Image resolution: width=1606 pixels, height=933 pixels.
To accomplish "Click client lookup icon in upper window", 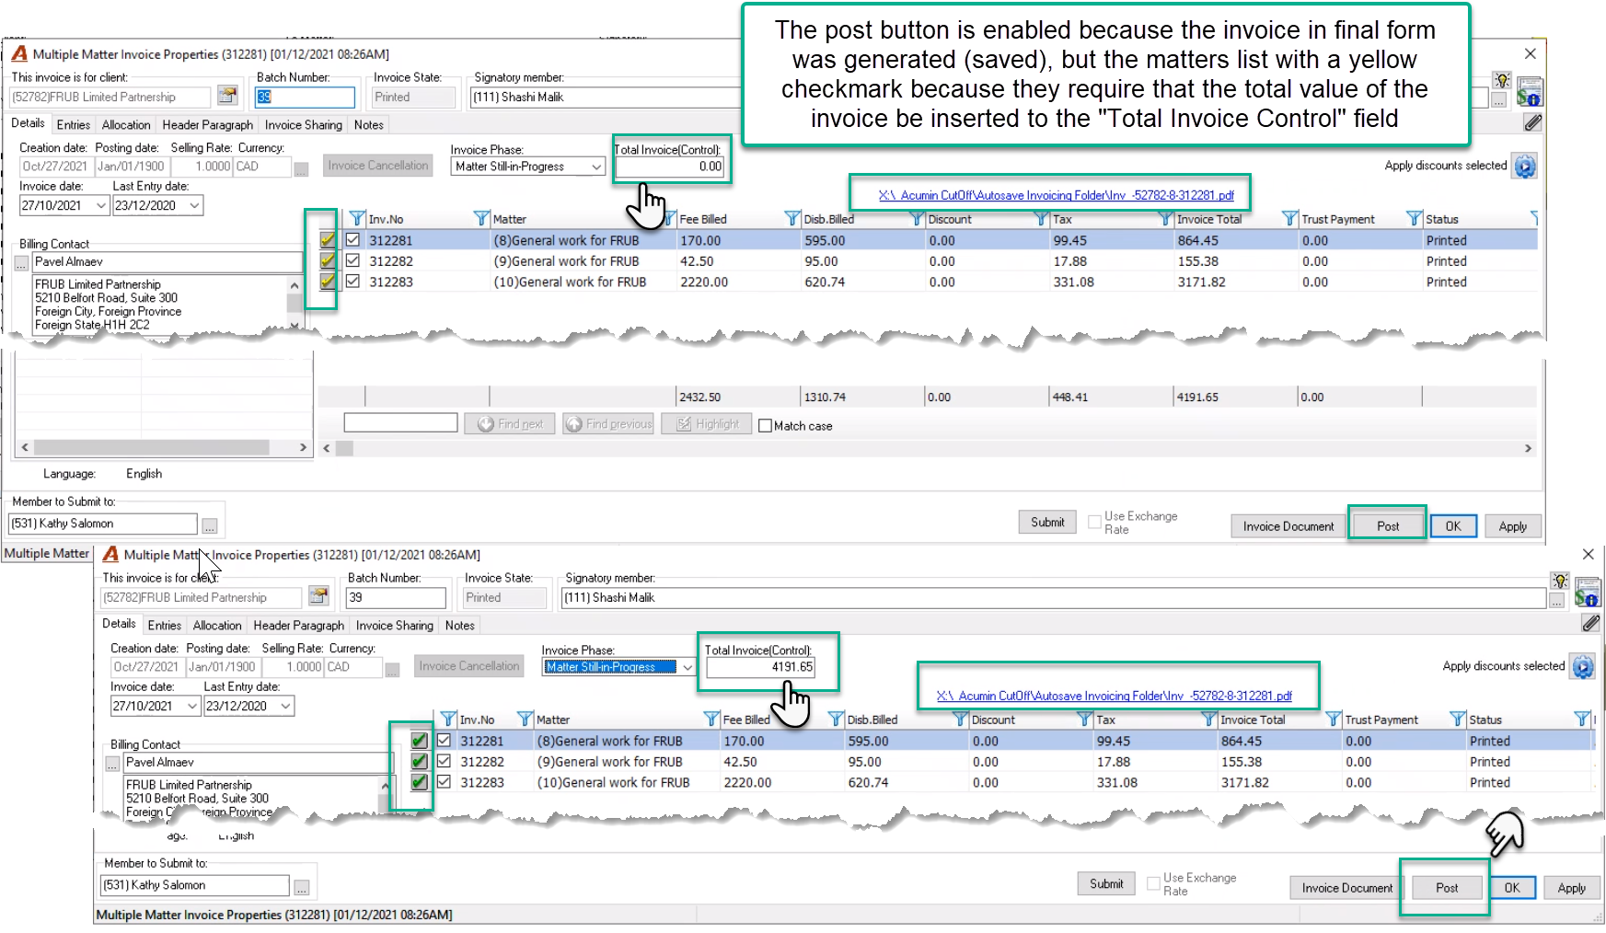I will coord(227,96).
